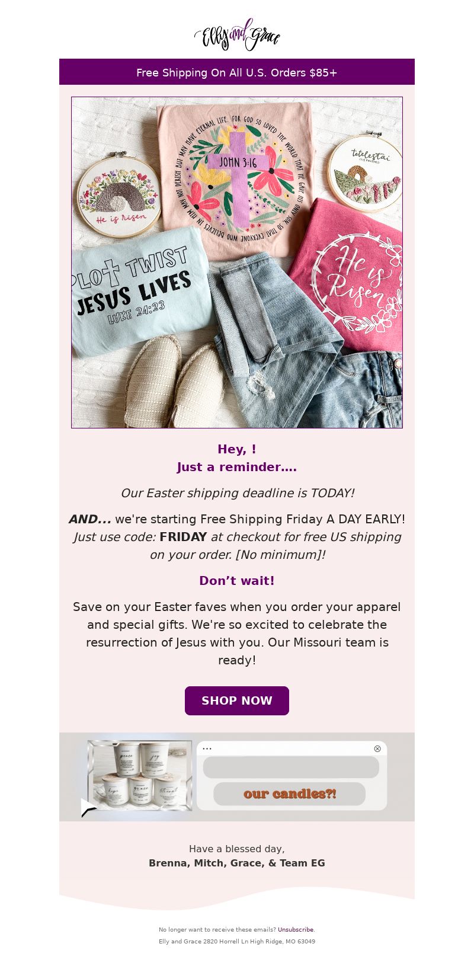This screenshot has width=474, height=966.
Task: Click the bold FRIDAY promo code text
Action: [x=183, y=537]
